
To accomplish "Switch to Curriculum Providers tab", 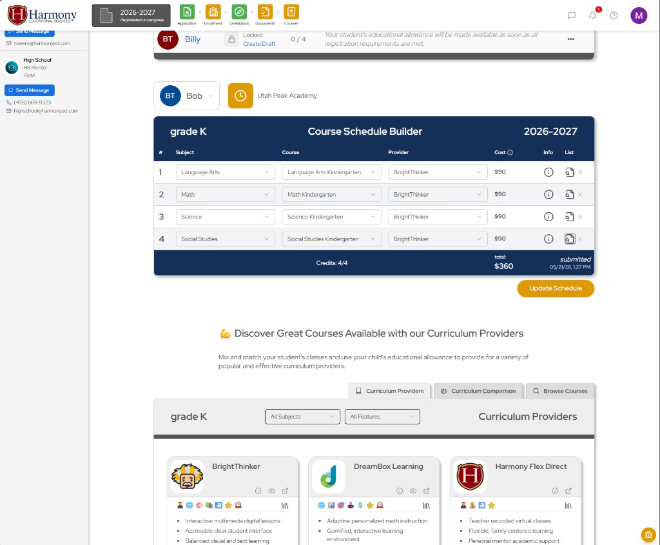I will [389, 391].
